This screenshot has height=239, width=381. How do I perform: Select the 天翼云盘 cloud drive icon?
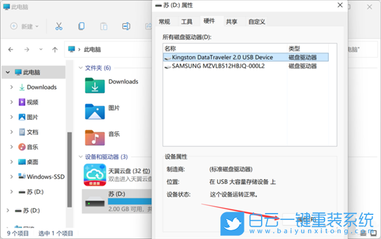[x=95, y=175]
